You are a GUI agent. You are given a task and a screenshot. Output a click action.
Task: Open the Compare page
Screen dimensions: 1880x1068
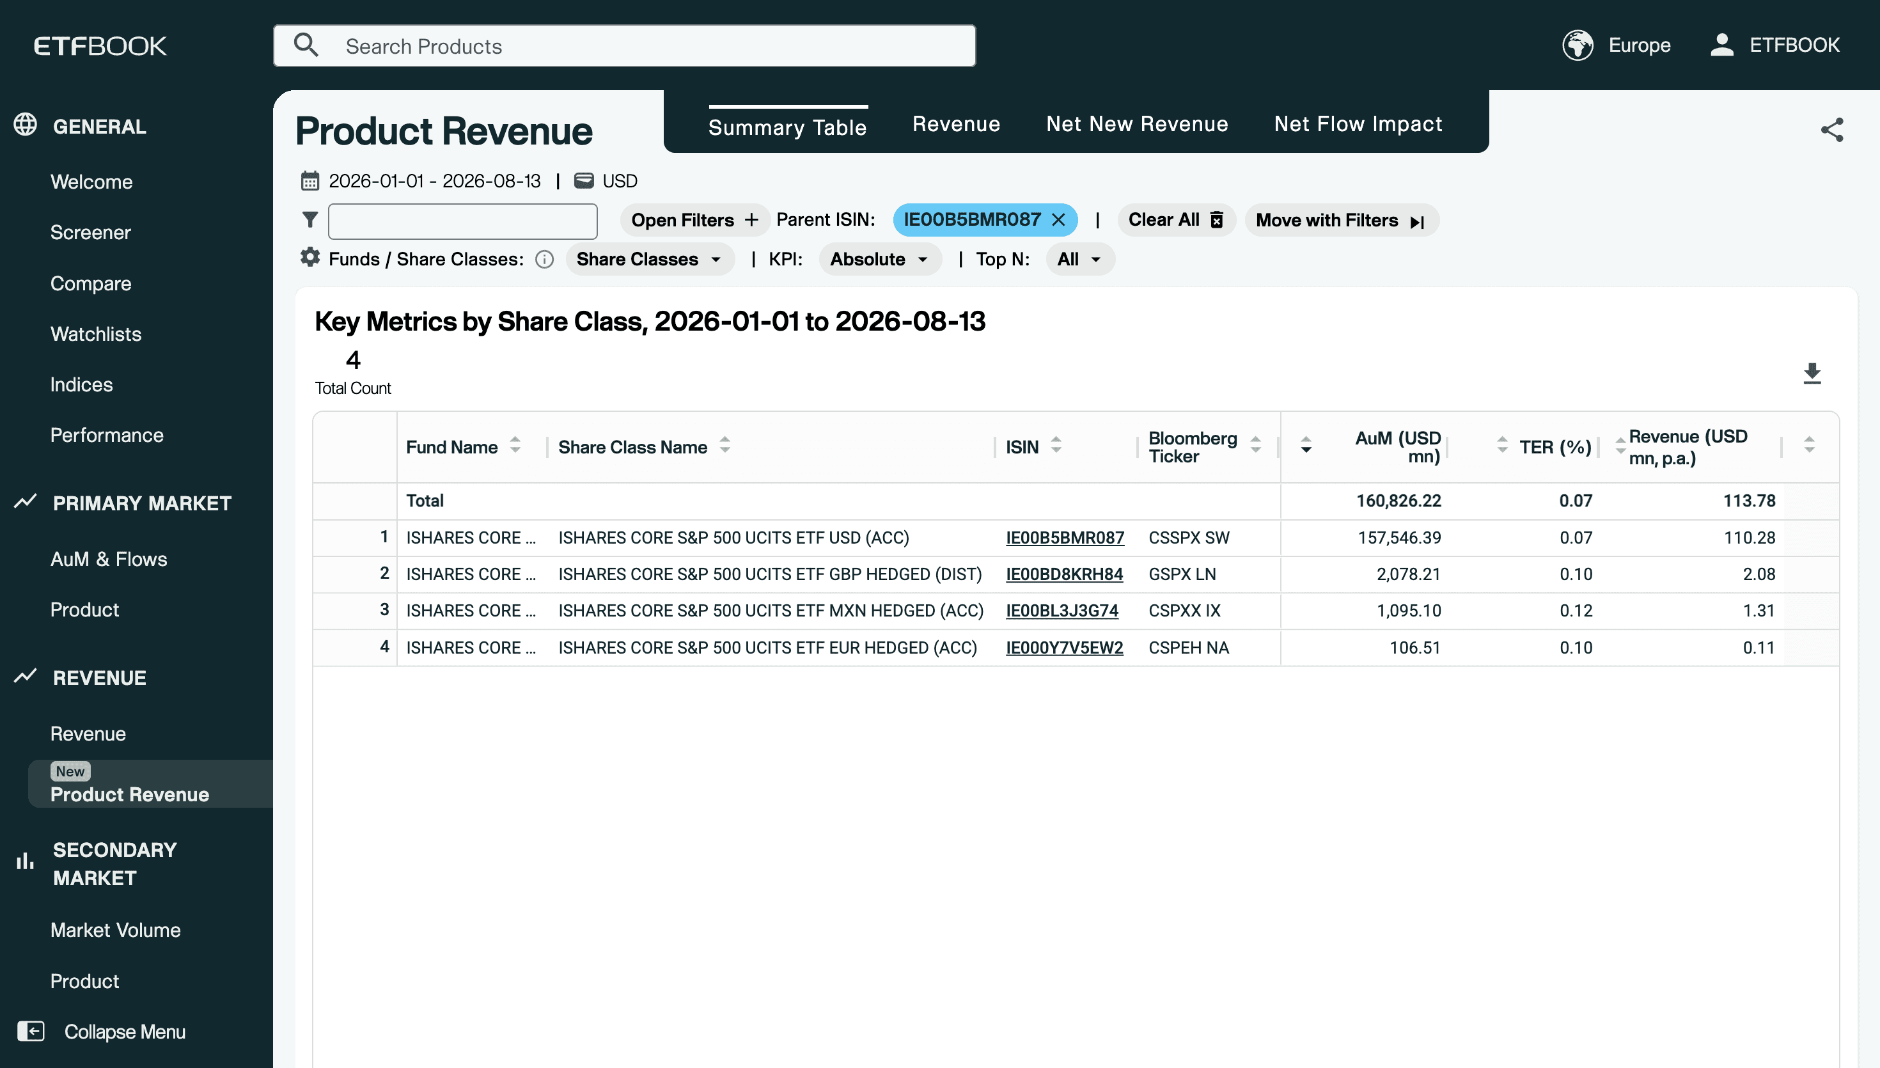pos(91,283)
